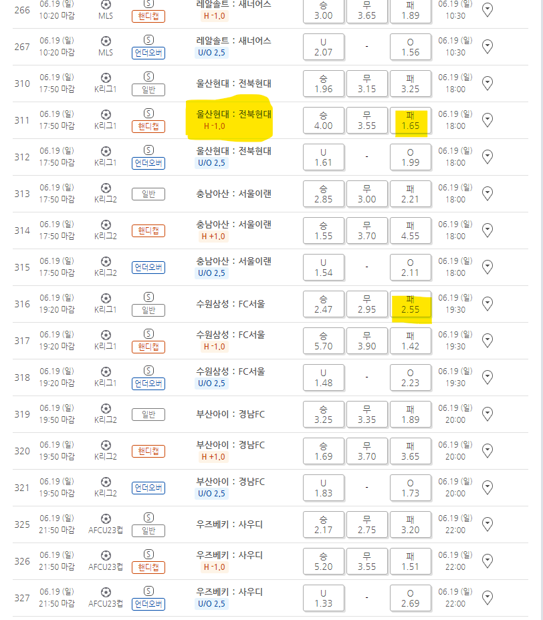Click 핸디캡 tag in row 314
The image size is (543, 620).
point(148,230)
